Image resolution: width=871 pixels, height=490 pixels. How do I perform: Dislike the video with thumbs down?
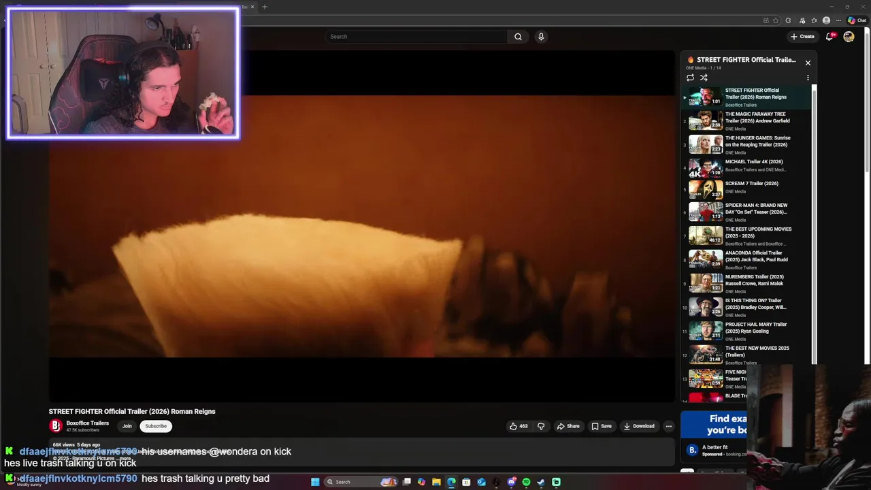(x=541, y=426)
